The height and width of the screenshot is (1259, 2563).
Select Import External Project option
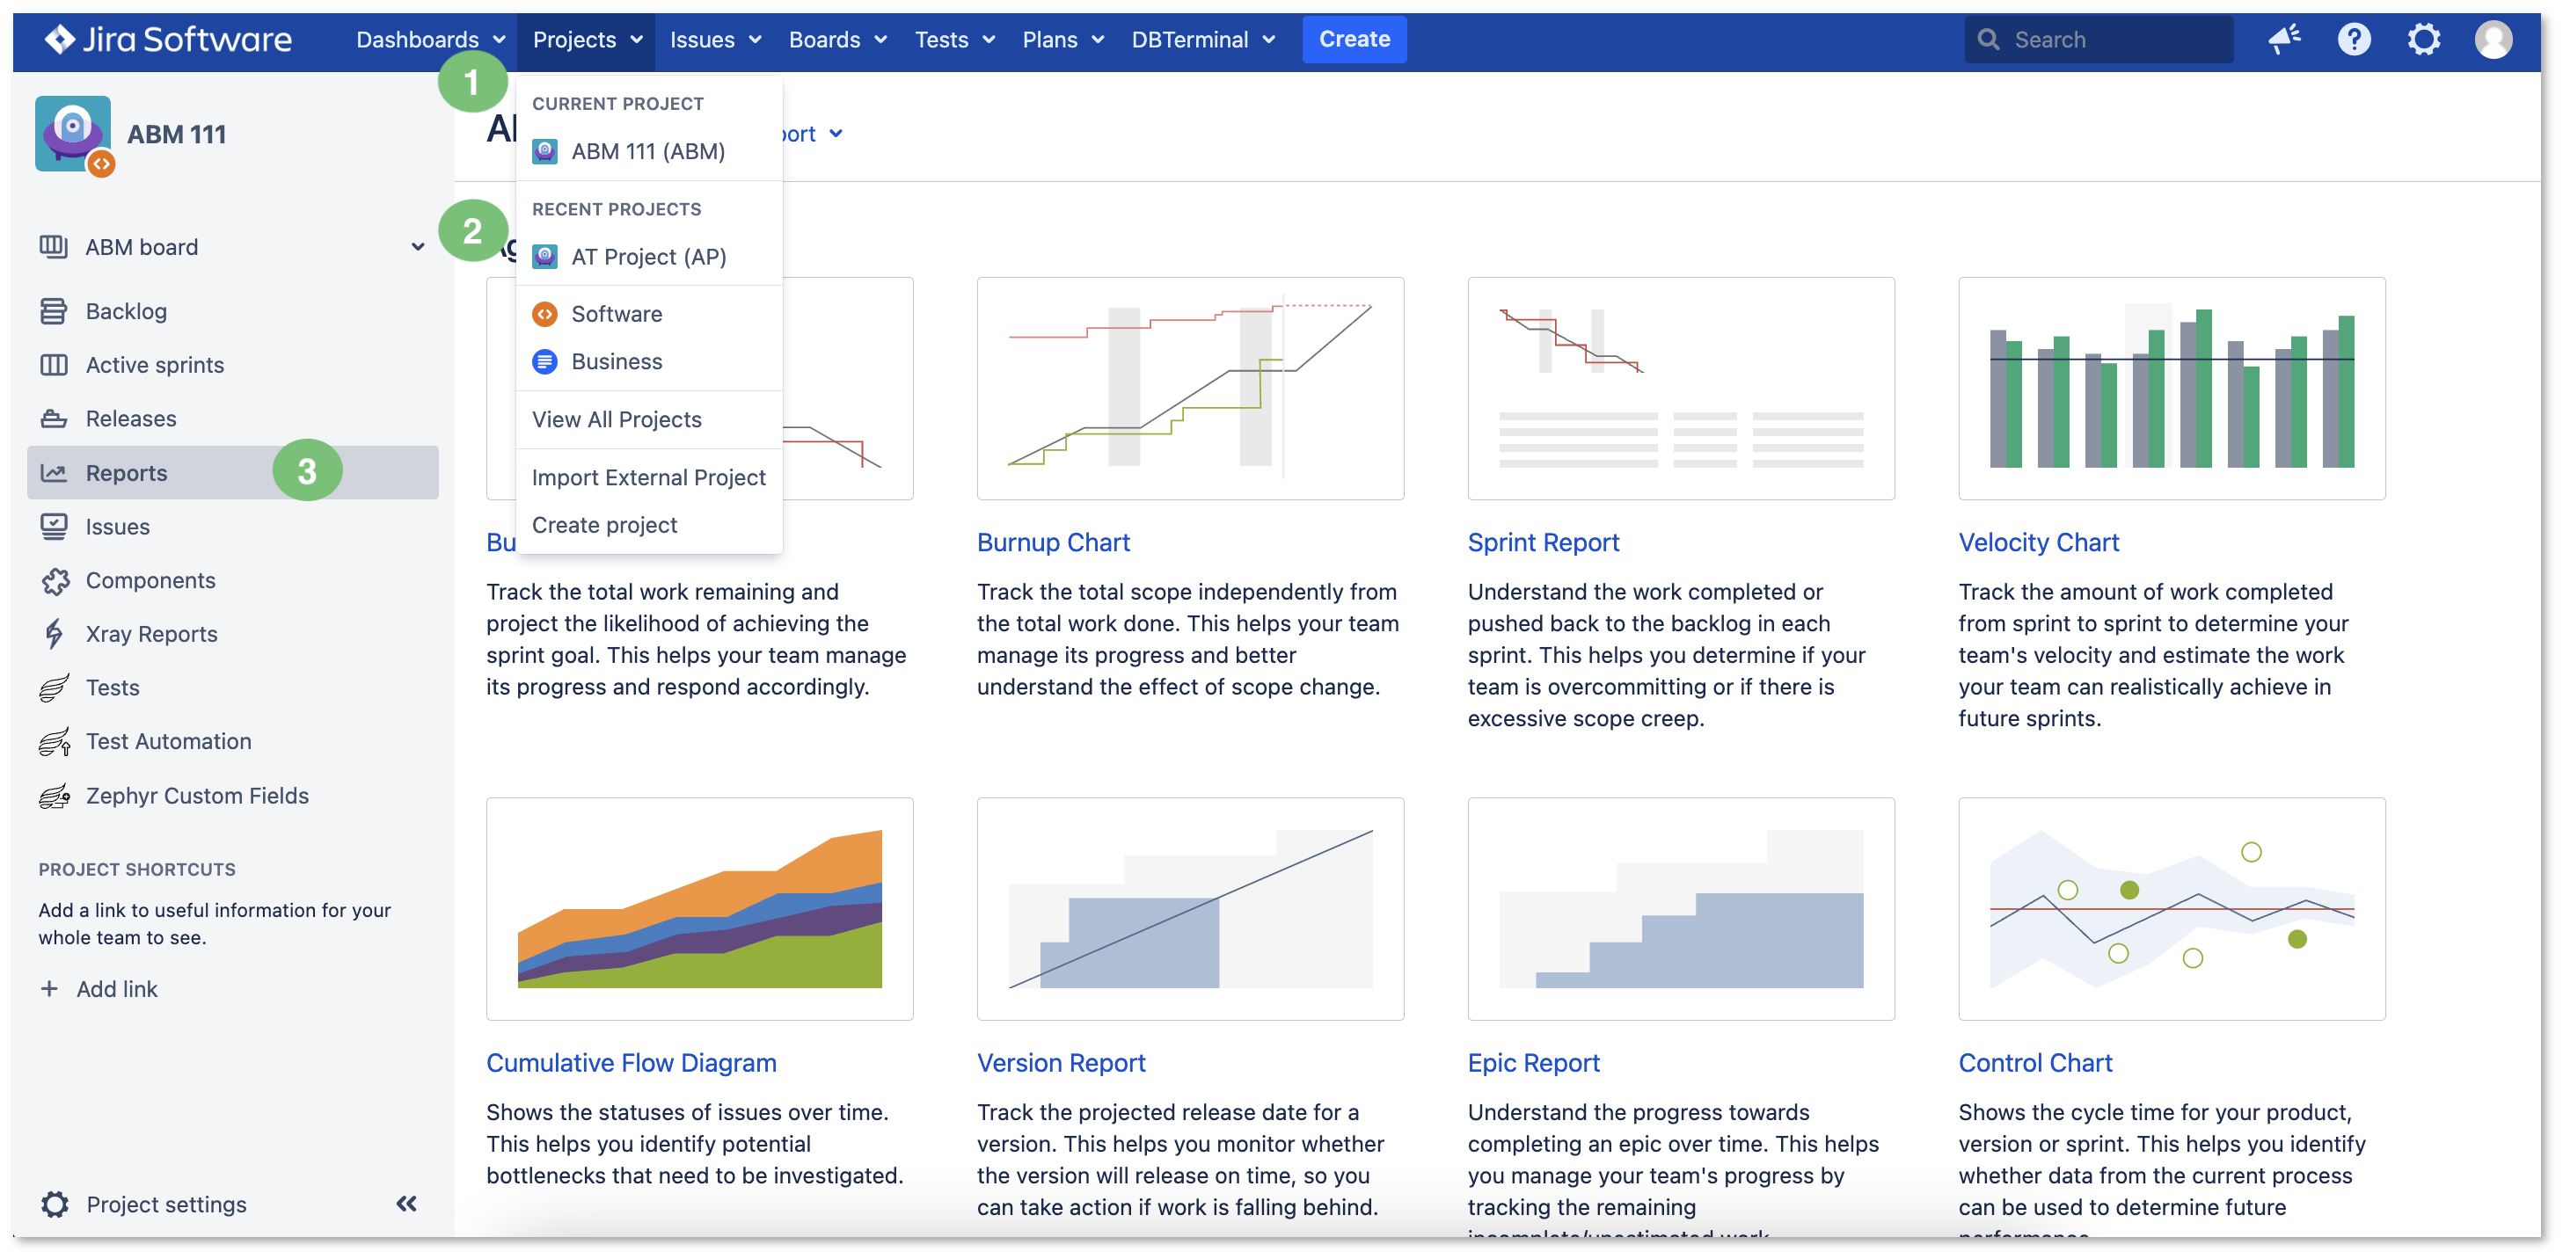(649, 477)
